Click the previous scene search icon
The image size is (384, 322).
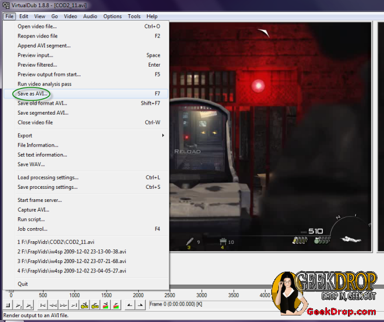coord(106,305)
